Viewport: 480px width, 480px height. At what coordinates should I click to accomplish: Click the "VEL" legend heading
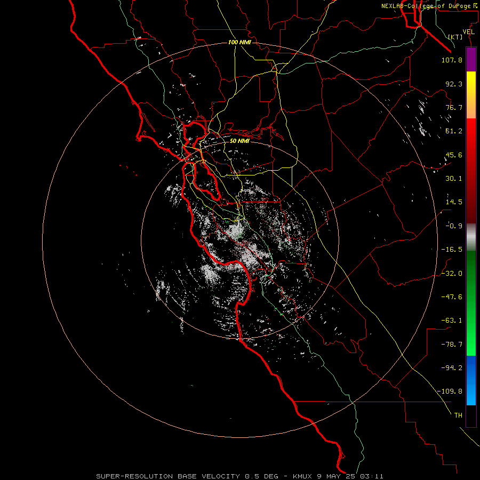[468, 32]
